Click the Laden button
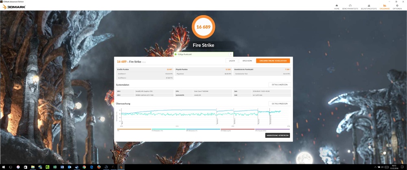The height and width of the screenshot is (170, 407). pos(232,61)
